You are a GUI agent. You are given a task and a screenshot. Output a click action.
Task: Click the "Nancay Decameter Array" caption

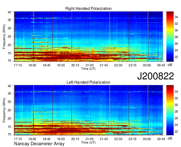click(39, 144)
